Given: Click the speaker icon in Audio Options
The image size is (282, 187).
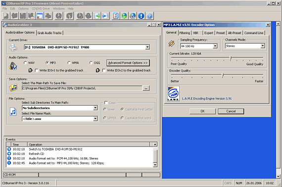Looking at the screenshot, I should [13, 66].
